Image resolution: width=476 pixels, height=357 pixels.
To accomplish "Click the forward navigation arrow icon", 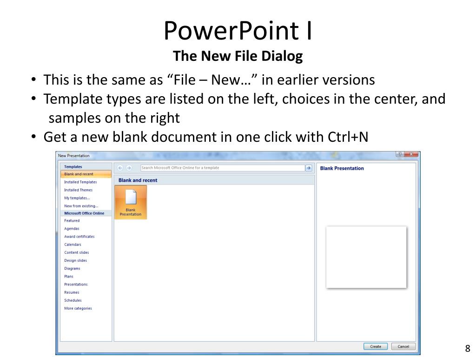I will pyautogui.click(x=129, y=168).
